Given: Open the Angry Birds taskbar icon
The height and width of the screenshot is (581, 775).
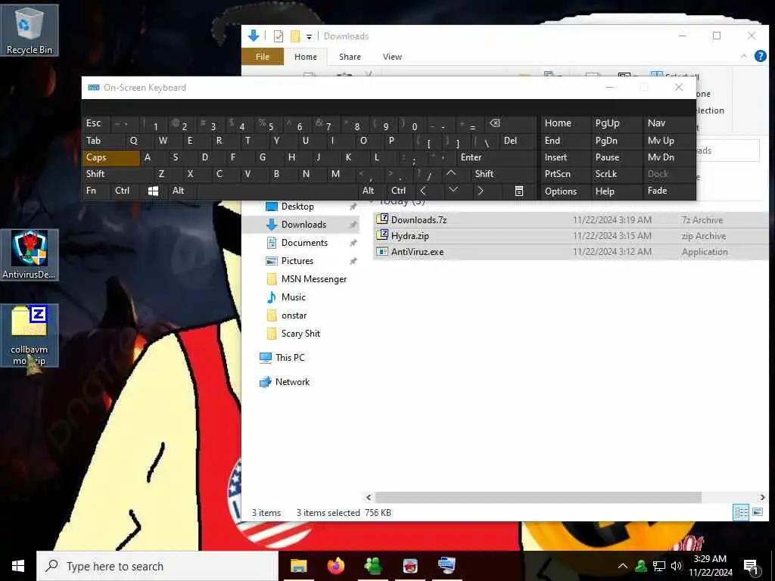Looking at the screenshot, I should pyautogui.click(x=410, y=566).
